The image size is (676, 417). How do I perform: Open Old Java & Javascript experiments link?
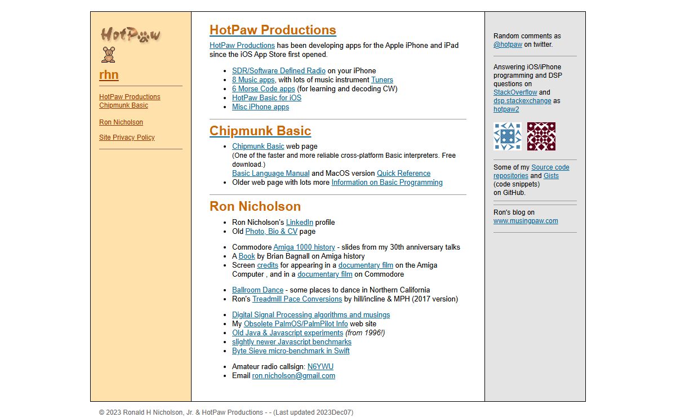click(287, 333)
